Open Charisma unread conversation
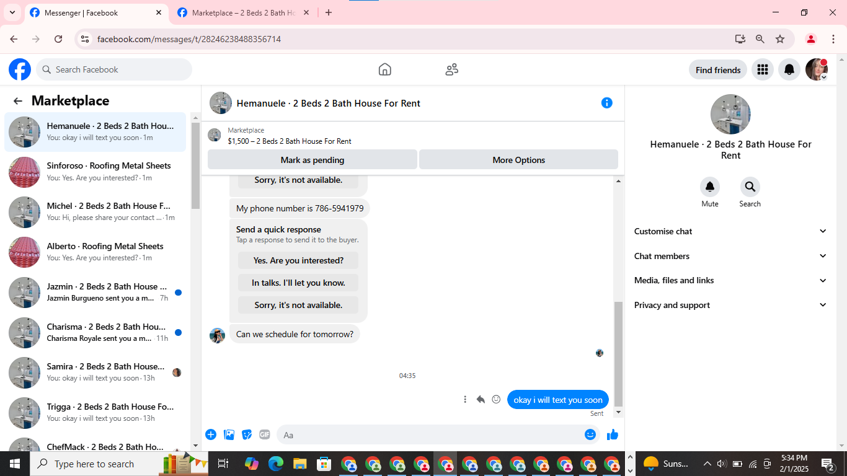 (x=95, y=333)
